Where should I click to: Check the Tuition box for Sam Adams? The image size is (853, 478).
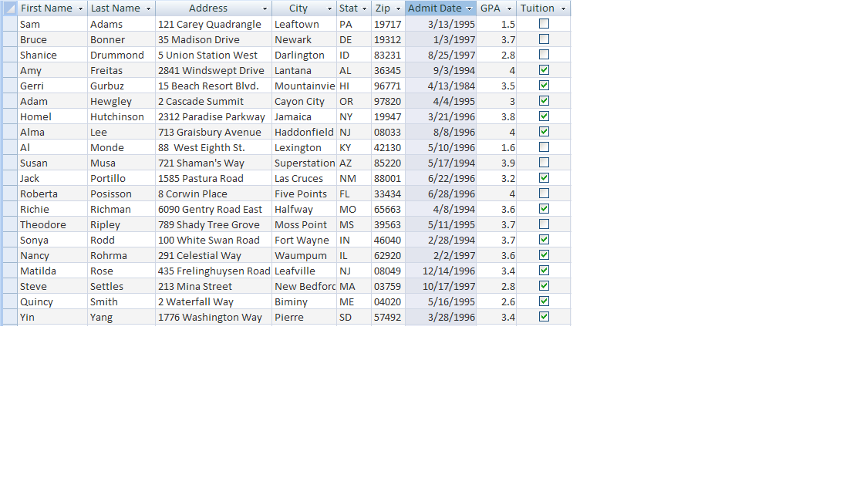pos(544,24)
